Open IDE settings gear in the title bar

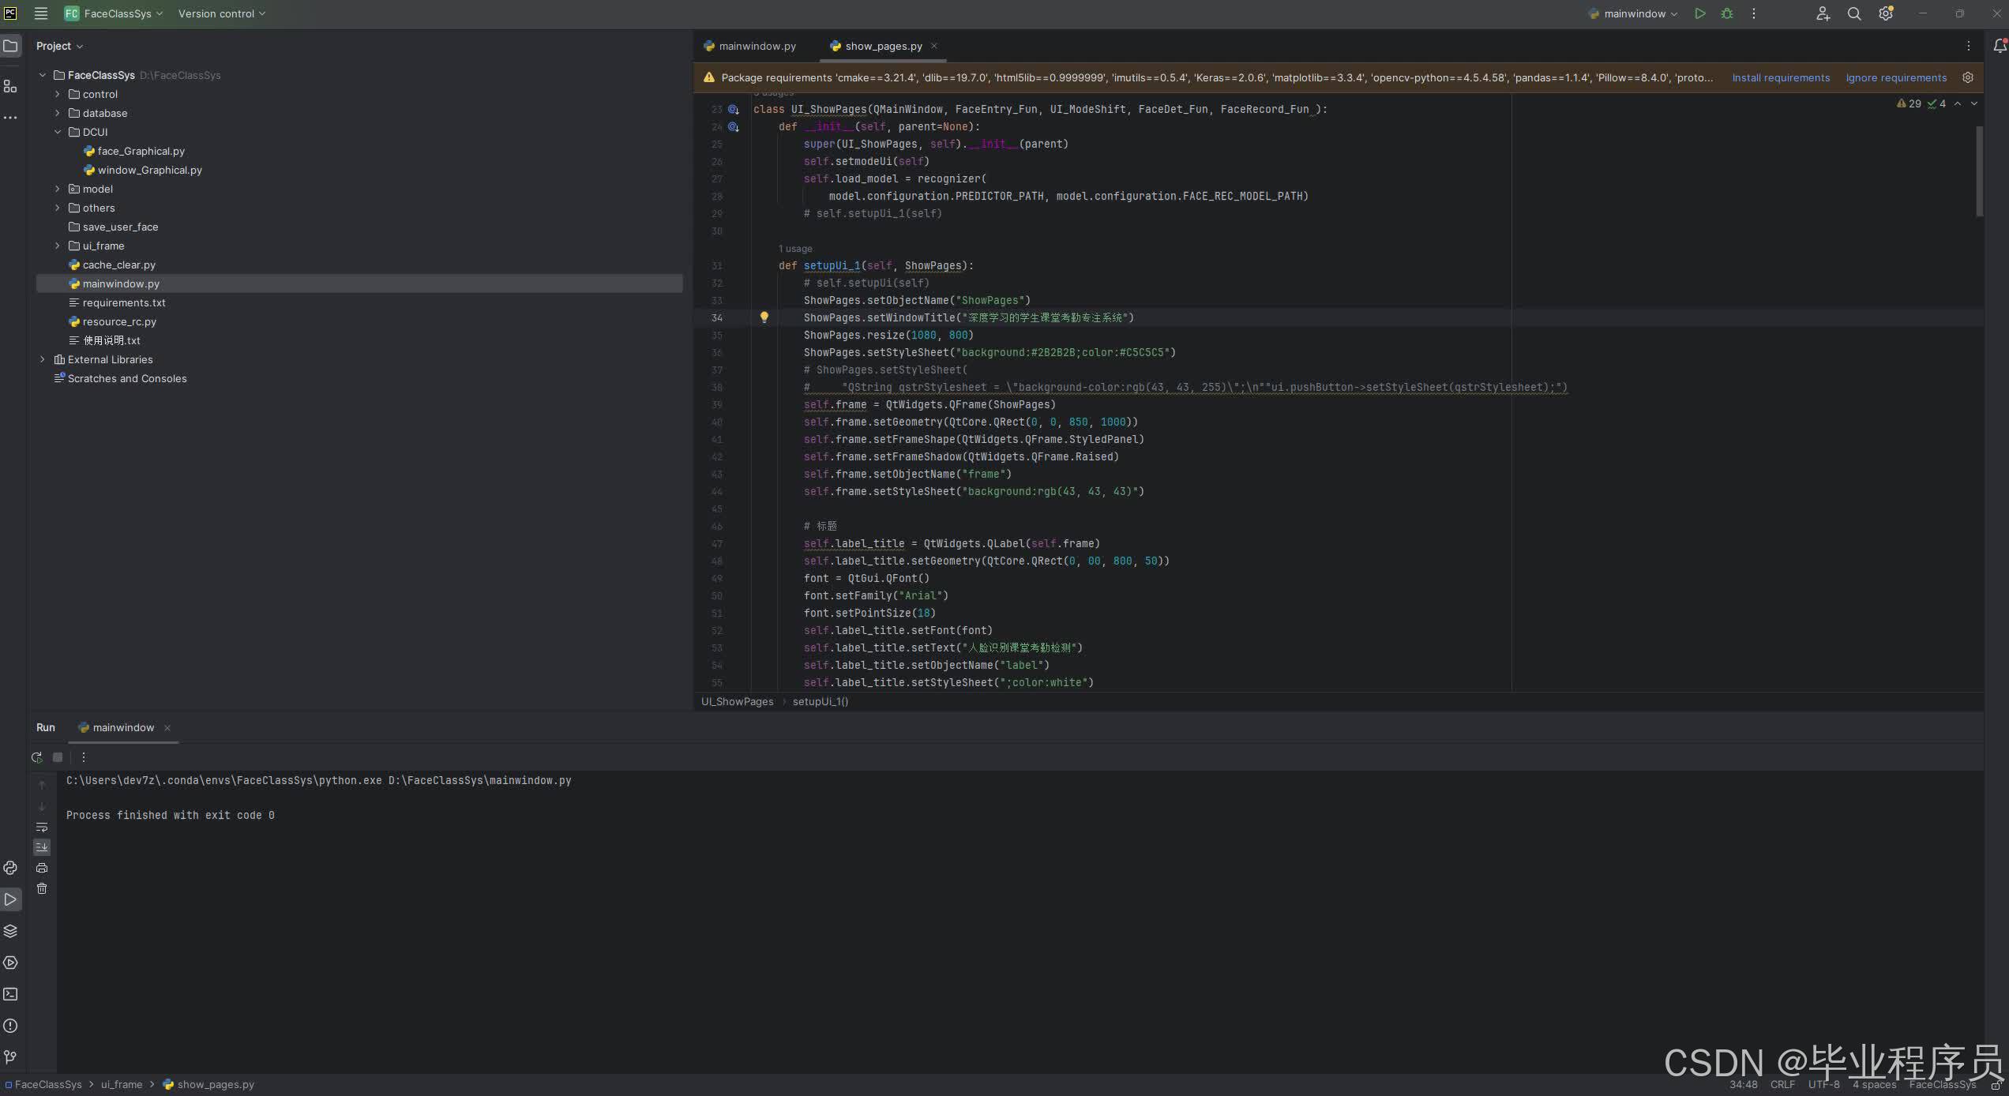click(x=1886, y=13)
